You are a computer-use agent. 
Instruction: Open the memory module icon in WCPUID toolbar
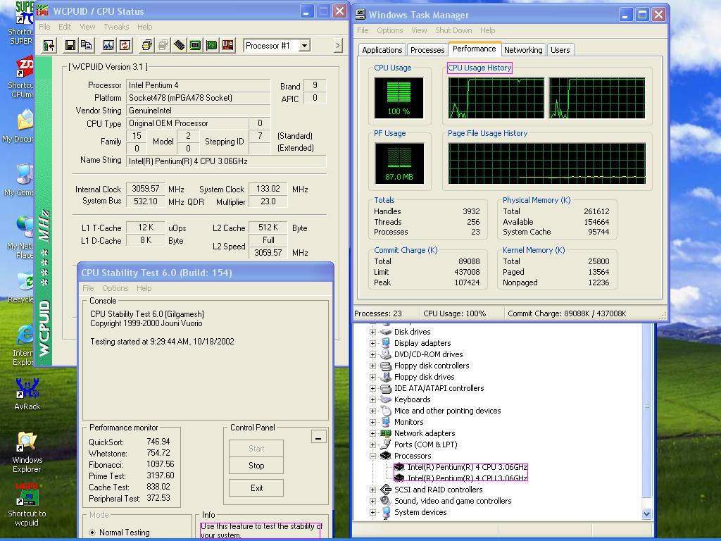click(180, 45)
